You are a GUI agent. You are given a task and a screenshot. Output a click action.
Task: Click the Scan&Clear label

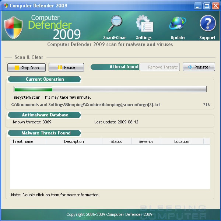click(115, 38)
